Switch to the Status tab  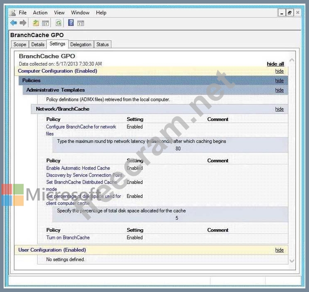tap(102, 44)
